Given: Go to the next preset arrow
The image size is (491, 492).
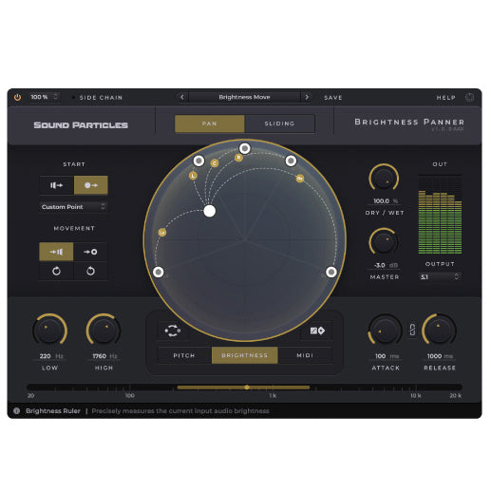Looking at the screenshot, I should pyautogui.click(x=307, y=97).
